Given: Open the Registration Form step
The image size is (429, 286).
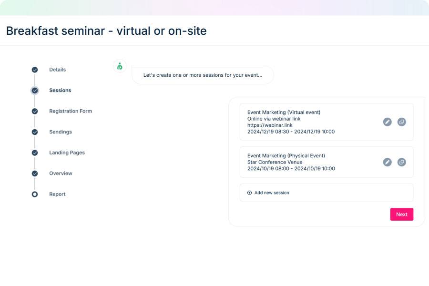Looking at the screenshot, I should coord(71,111).
